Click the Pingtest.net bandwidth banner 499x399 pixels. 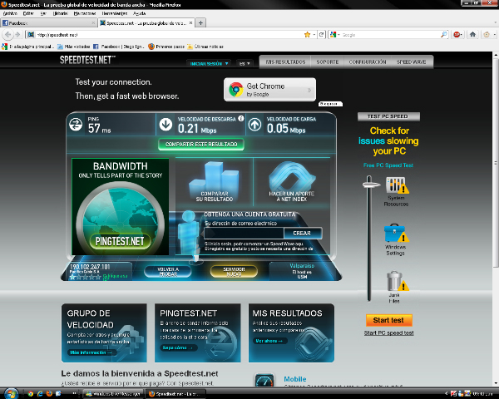[x=121, y=206]
